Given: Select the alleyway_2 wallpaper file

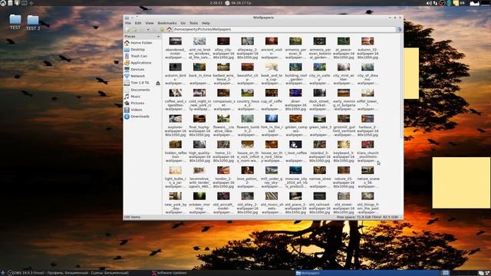Looking at the screenshot, I should [247, 48].
